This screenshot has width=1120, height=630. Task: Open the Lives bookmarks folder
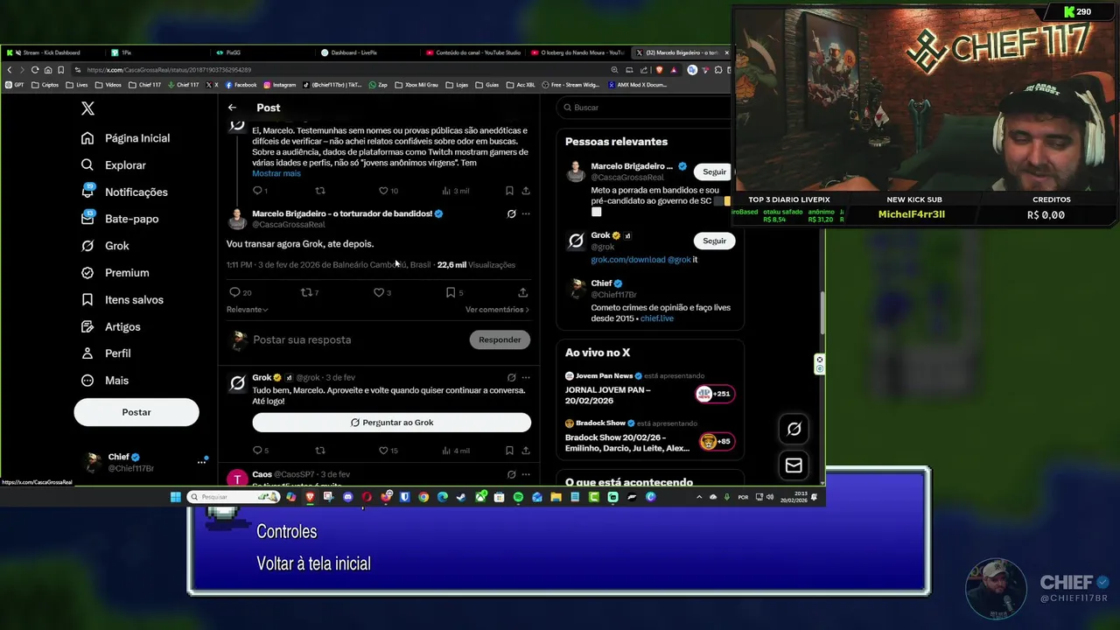click(78, 85)
